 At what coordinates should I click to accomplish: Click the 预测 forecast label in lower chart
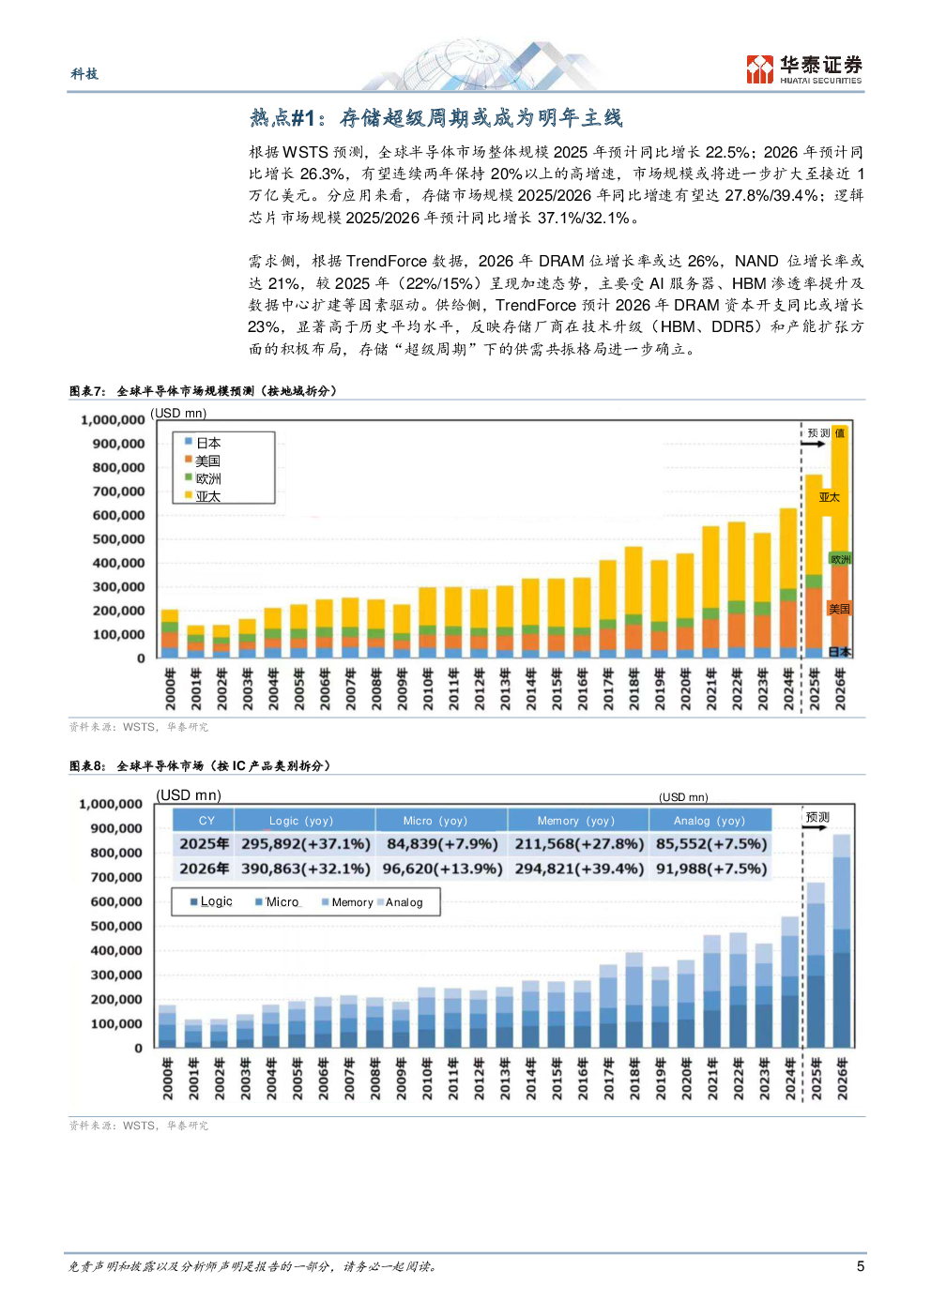pos(817,818)
